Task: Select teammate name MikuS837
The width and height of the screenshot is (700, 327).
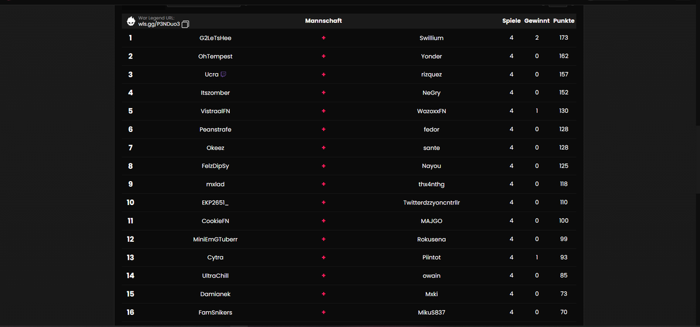Action: [x=432, y=312]
